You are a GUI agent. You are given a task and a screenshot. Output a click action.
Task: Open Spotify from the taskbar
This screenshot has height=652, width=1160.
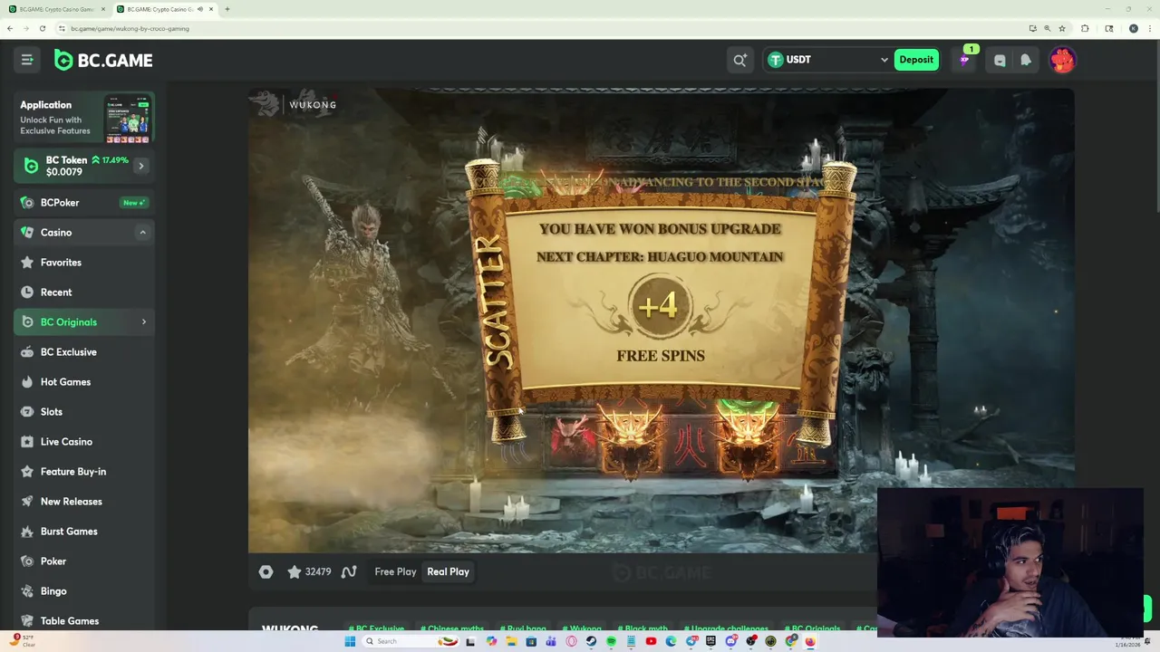coord(611,641)
